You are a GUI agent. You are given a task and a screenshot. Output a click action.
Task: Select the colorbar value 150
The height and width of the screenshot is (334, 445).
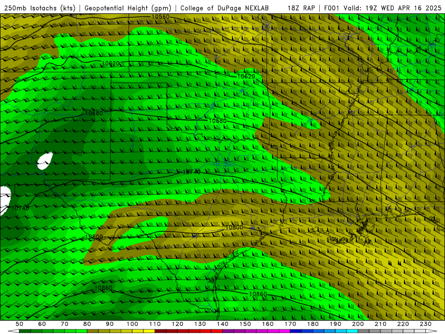[245, 324]
